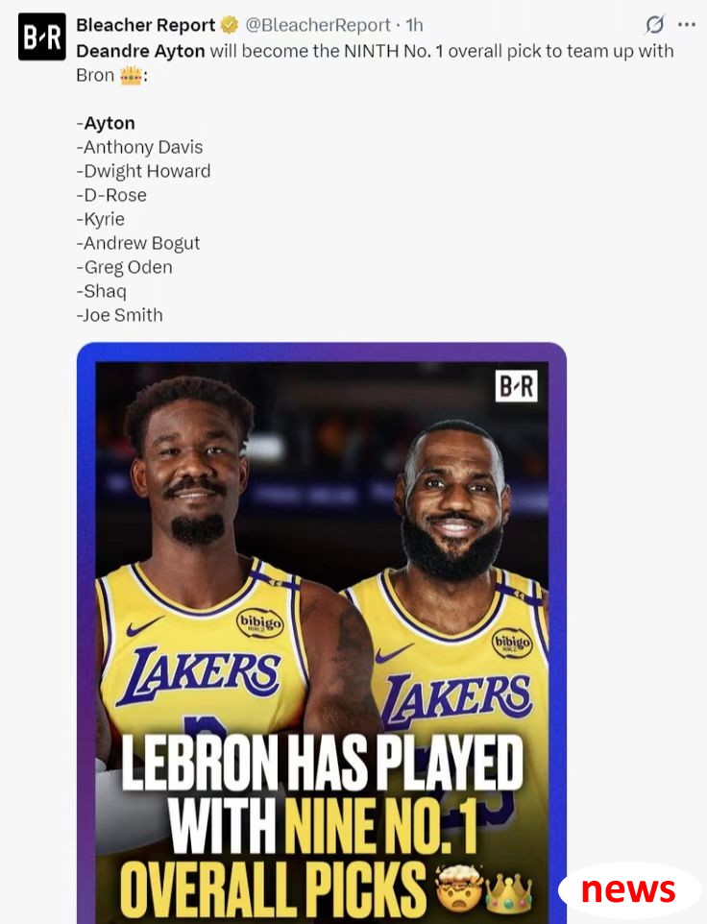Screen dimensions: 707x924
Task: Click the Greg Oden list entry
Action: coord(124,268)
